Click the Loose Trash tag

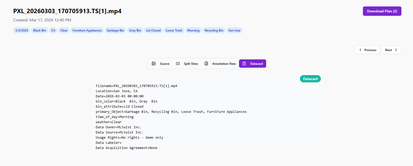174,30
